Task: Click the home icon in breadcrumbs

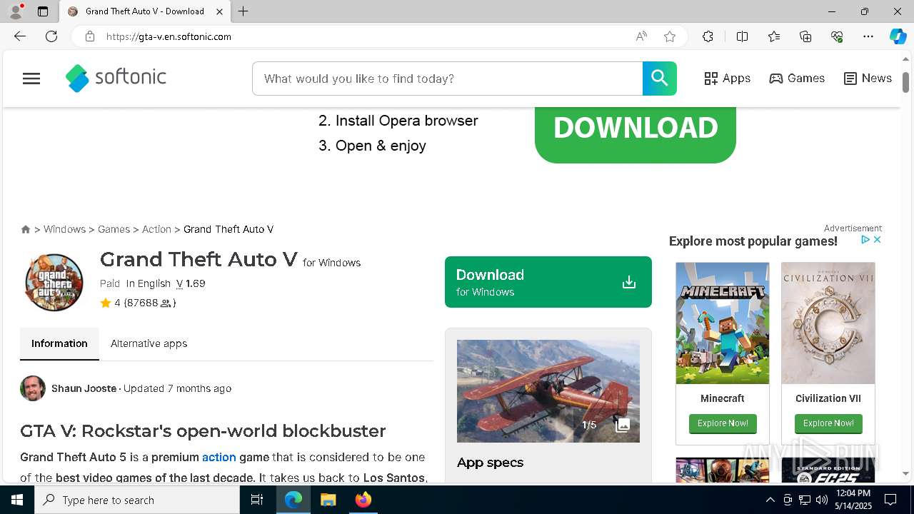Action: [x=26, y=229]
